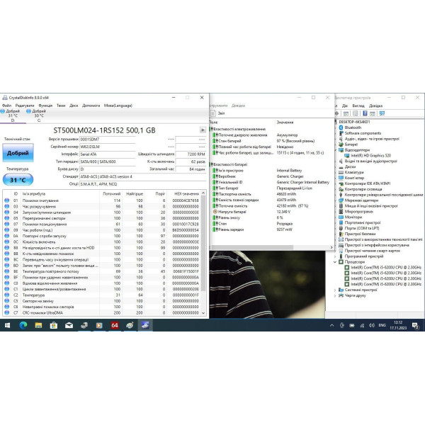The image size is (425, 425).
Task: Select disk D: tab showing 31 °C
Action: point(13,115)
